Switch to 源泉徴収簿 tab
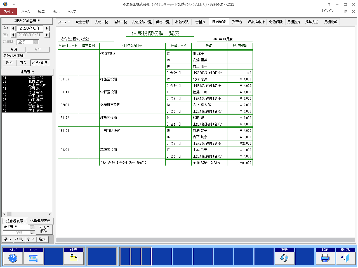Image resolution: width=358 pixels, height=268 pixels. (256, 22)
